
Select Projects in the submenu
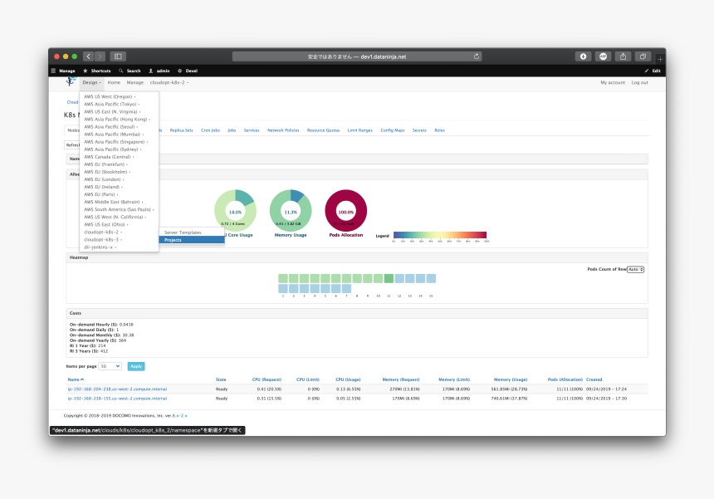coord(192,240)
